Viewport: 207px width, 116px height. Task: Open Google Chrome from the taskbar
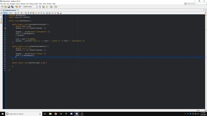[x=56, y=114]
